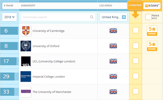Click the search magnifier icon

(92, 17)
